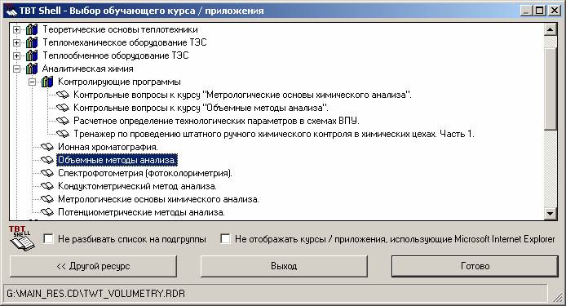This screenshot has width=566, height=306.
Task: Toggle hiding courses using Microsoft Internet Explorer
Action: click(225, 239)
